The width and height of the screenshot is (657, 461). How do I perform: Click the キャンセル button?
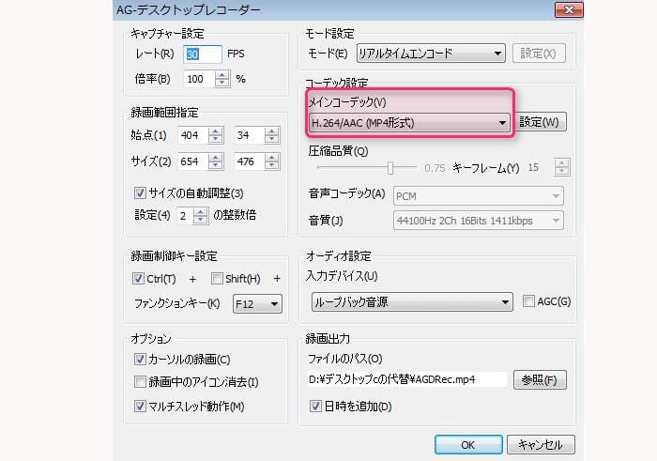[541, 445]
